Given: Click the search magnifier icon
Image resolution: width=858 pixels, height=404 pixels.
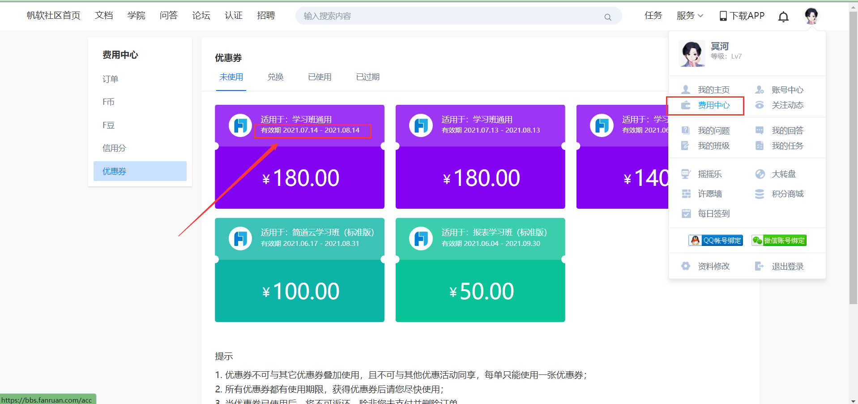Looking at the screenshot, I should [x=607, y=17].
